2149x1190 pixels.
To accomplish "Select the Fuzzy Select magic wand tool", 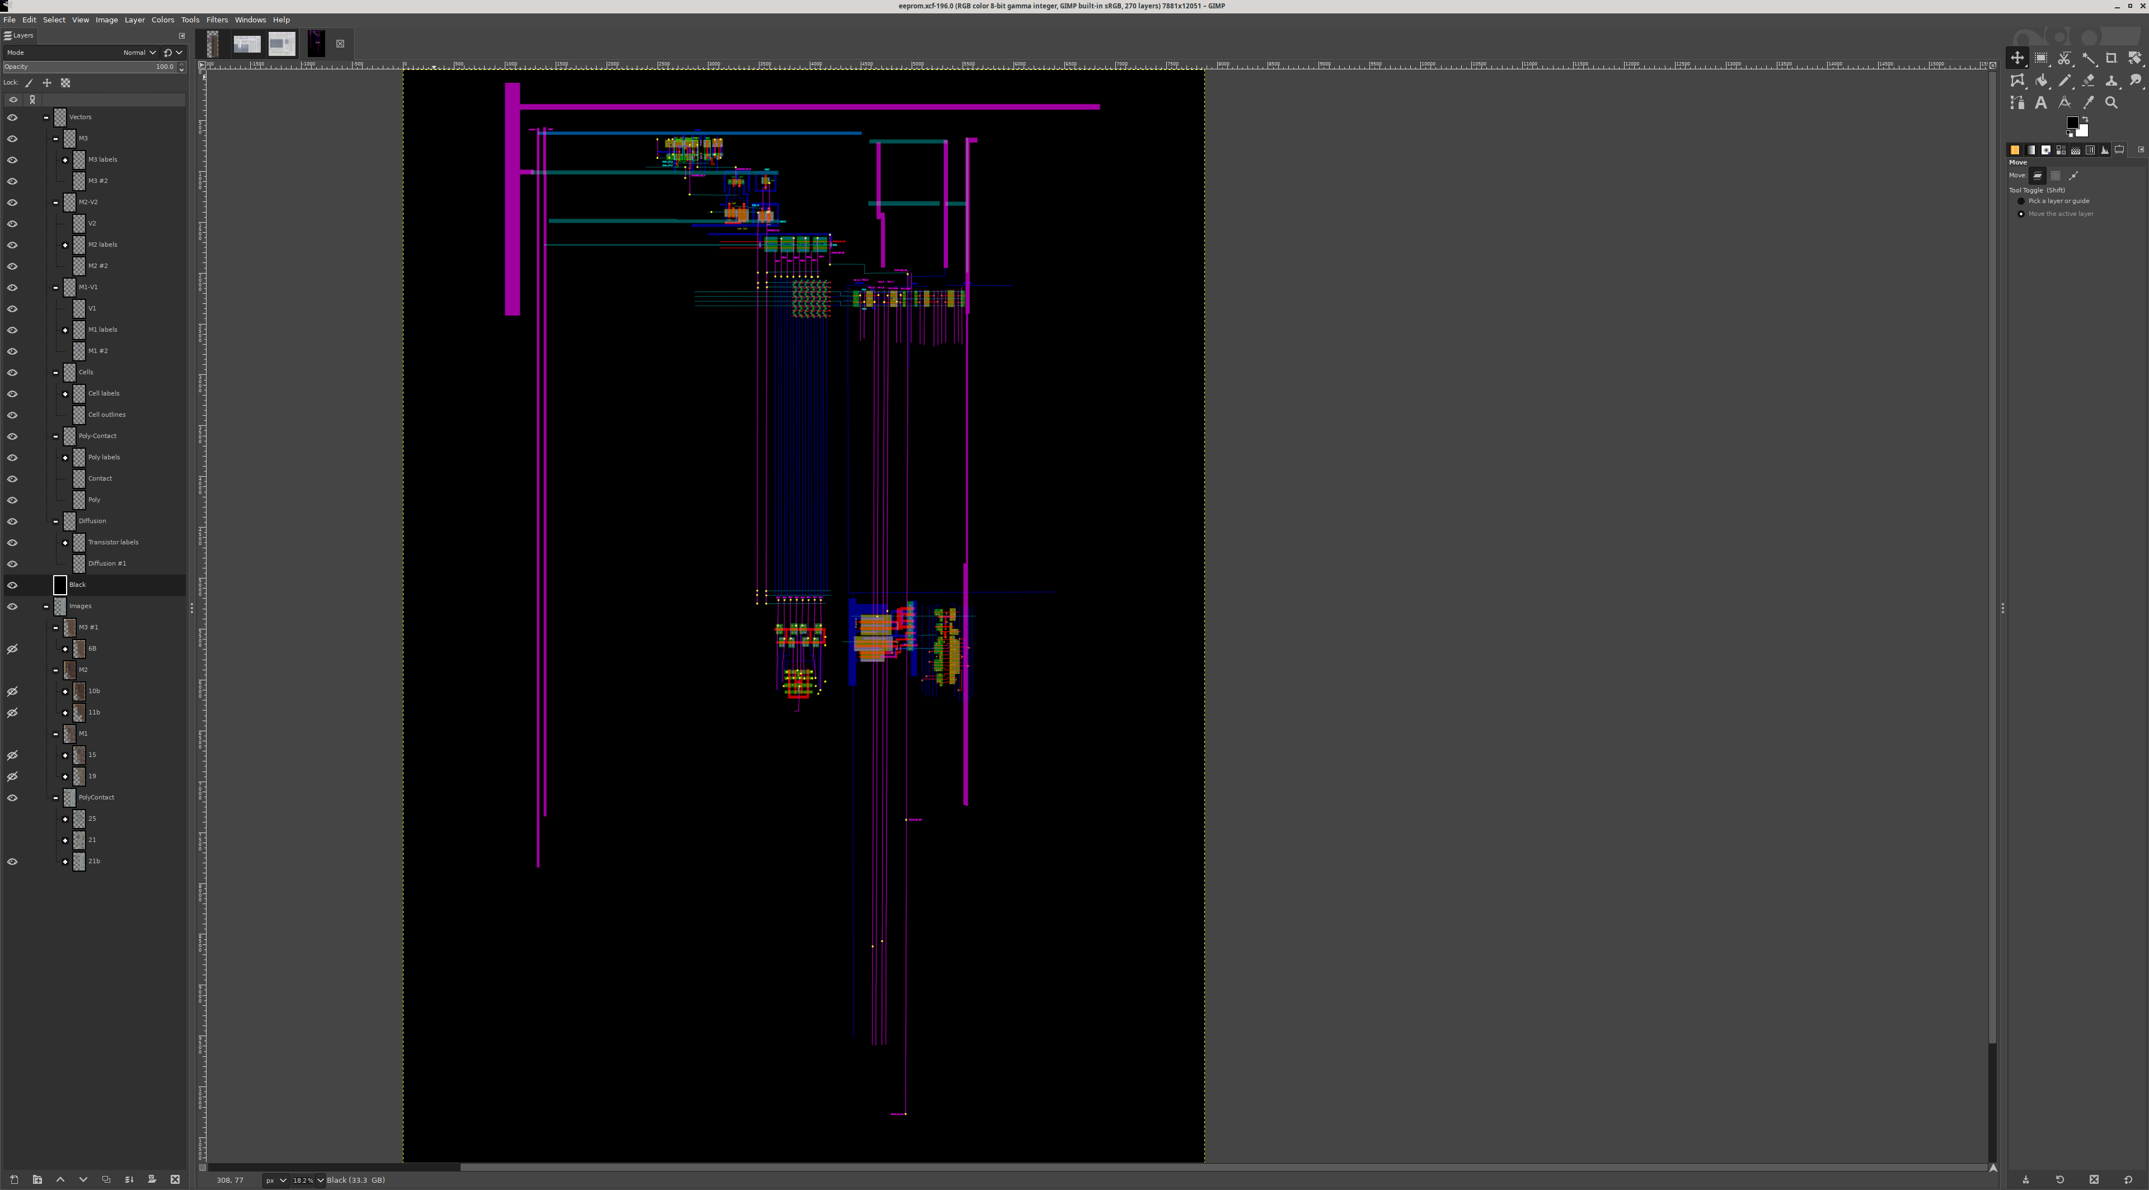I will click(x=2088, y=58).
